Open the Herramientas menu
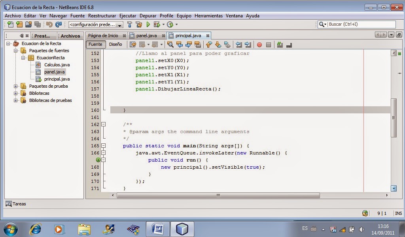Image resolution: width=405 pixels, height=237 pixels. tap(208, 16)
